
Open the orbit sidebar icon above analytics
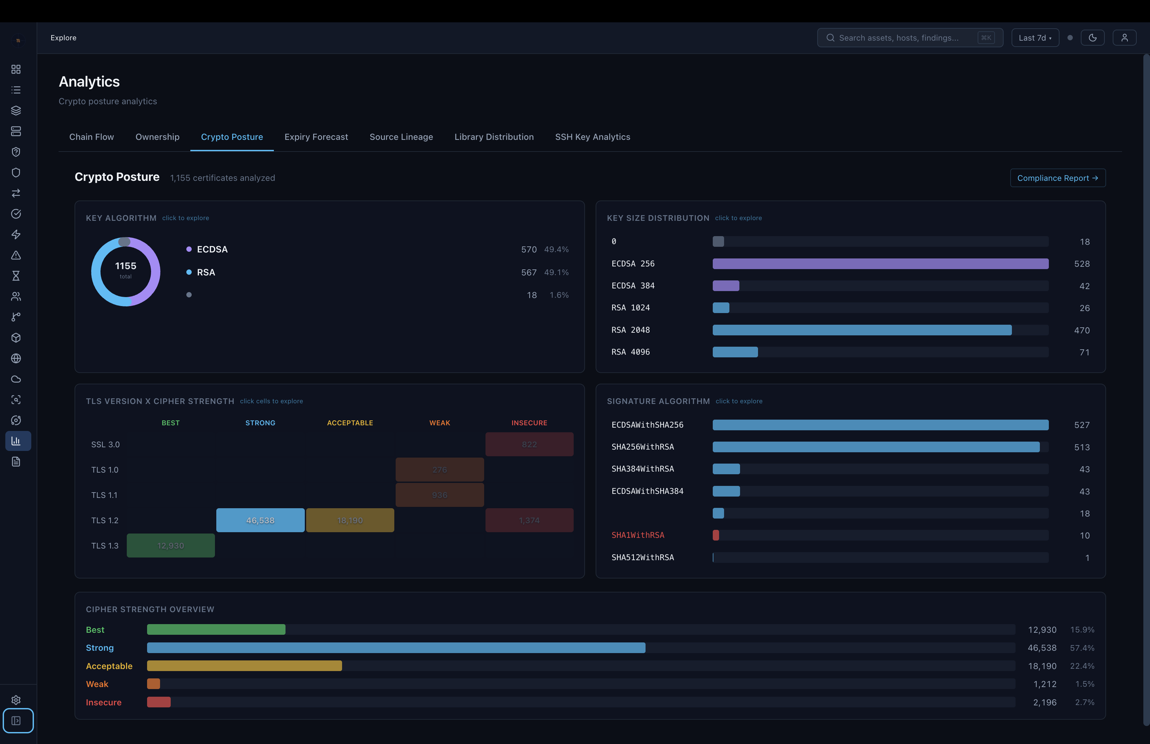pos(16,420)
